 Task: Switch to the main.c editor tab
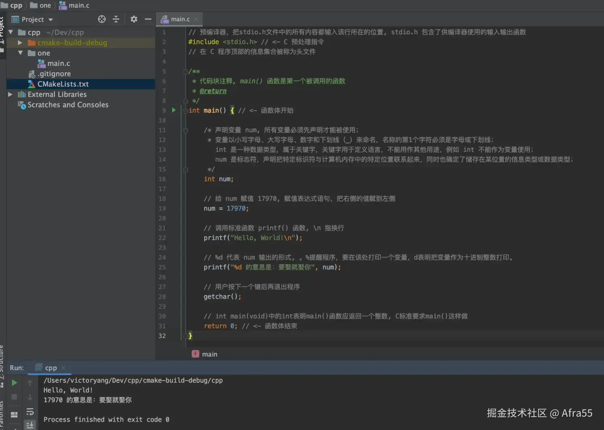(x=180, y=19)
